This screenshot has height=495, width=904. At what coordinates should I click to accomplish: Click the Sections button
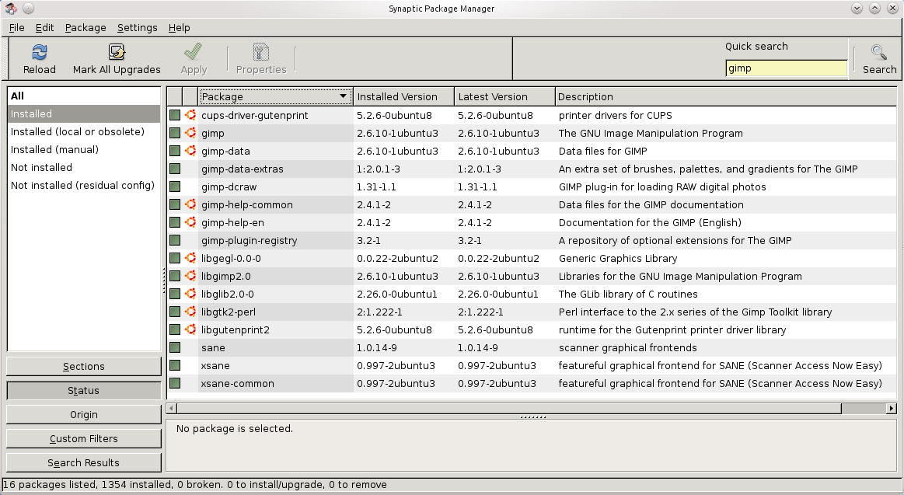(x=84, y=366)
